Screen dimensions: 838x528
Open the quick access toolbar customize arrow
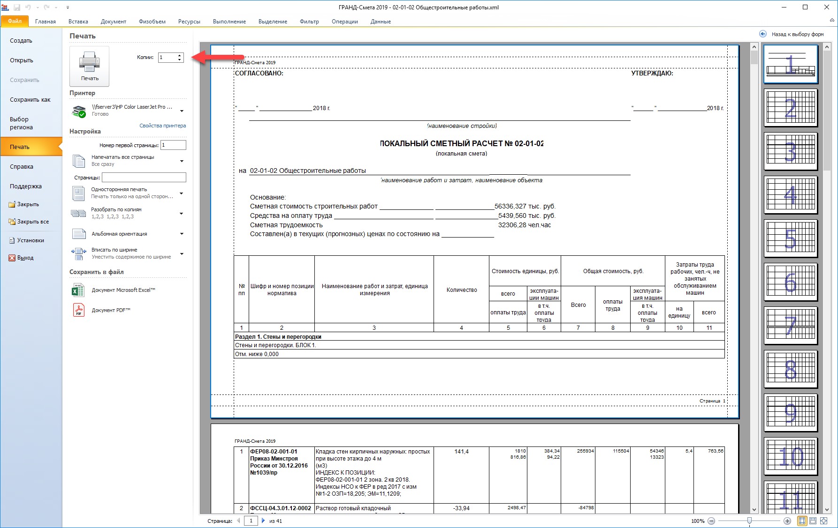coord(68,7)
